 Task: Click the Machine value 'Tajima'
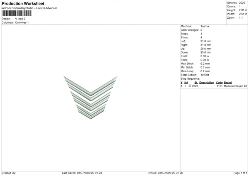click(205, 26)
